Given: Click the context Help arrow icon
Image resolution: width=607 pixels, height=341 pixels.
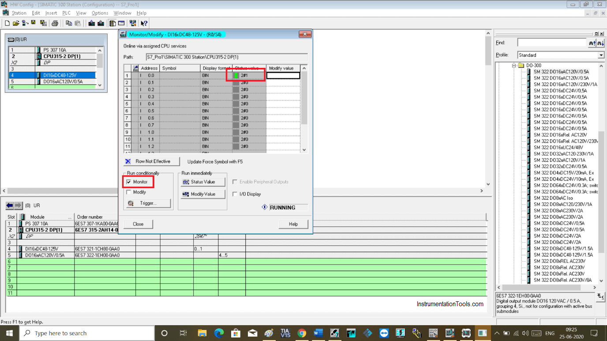Looking at the screenshot, I should 144,23.
